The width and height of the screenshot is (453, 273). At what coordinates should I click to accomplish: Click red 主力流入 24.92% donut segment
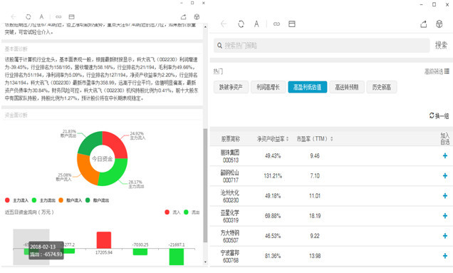pyautogui.click(x=115, y=143)
